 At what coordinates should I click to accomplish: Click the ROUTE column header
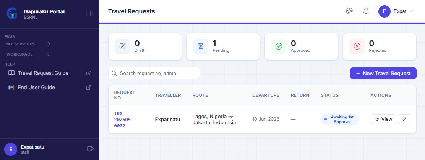[200, 95]
